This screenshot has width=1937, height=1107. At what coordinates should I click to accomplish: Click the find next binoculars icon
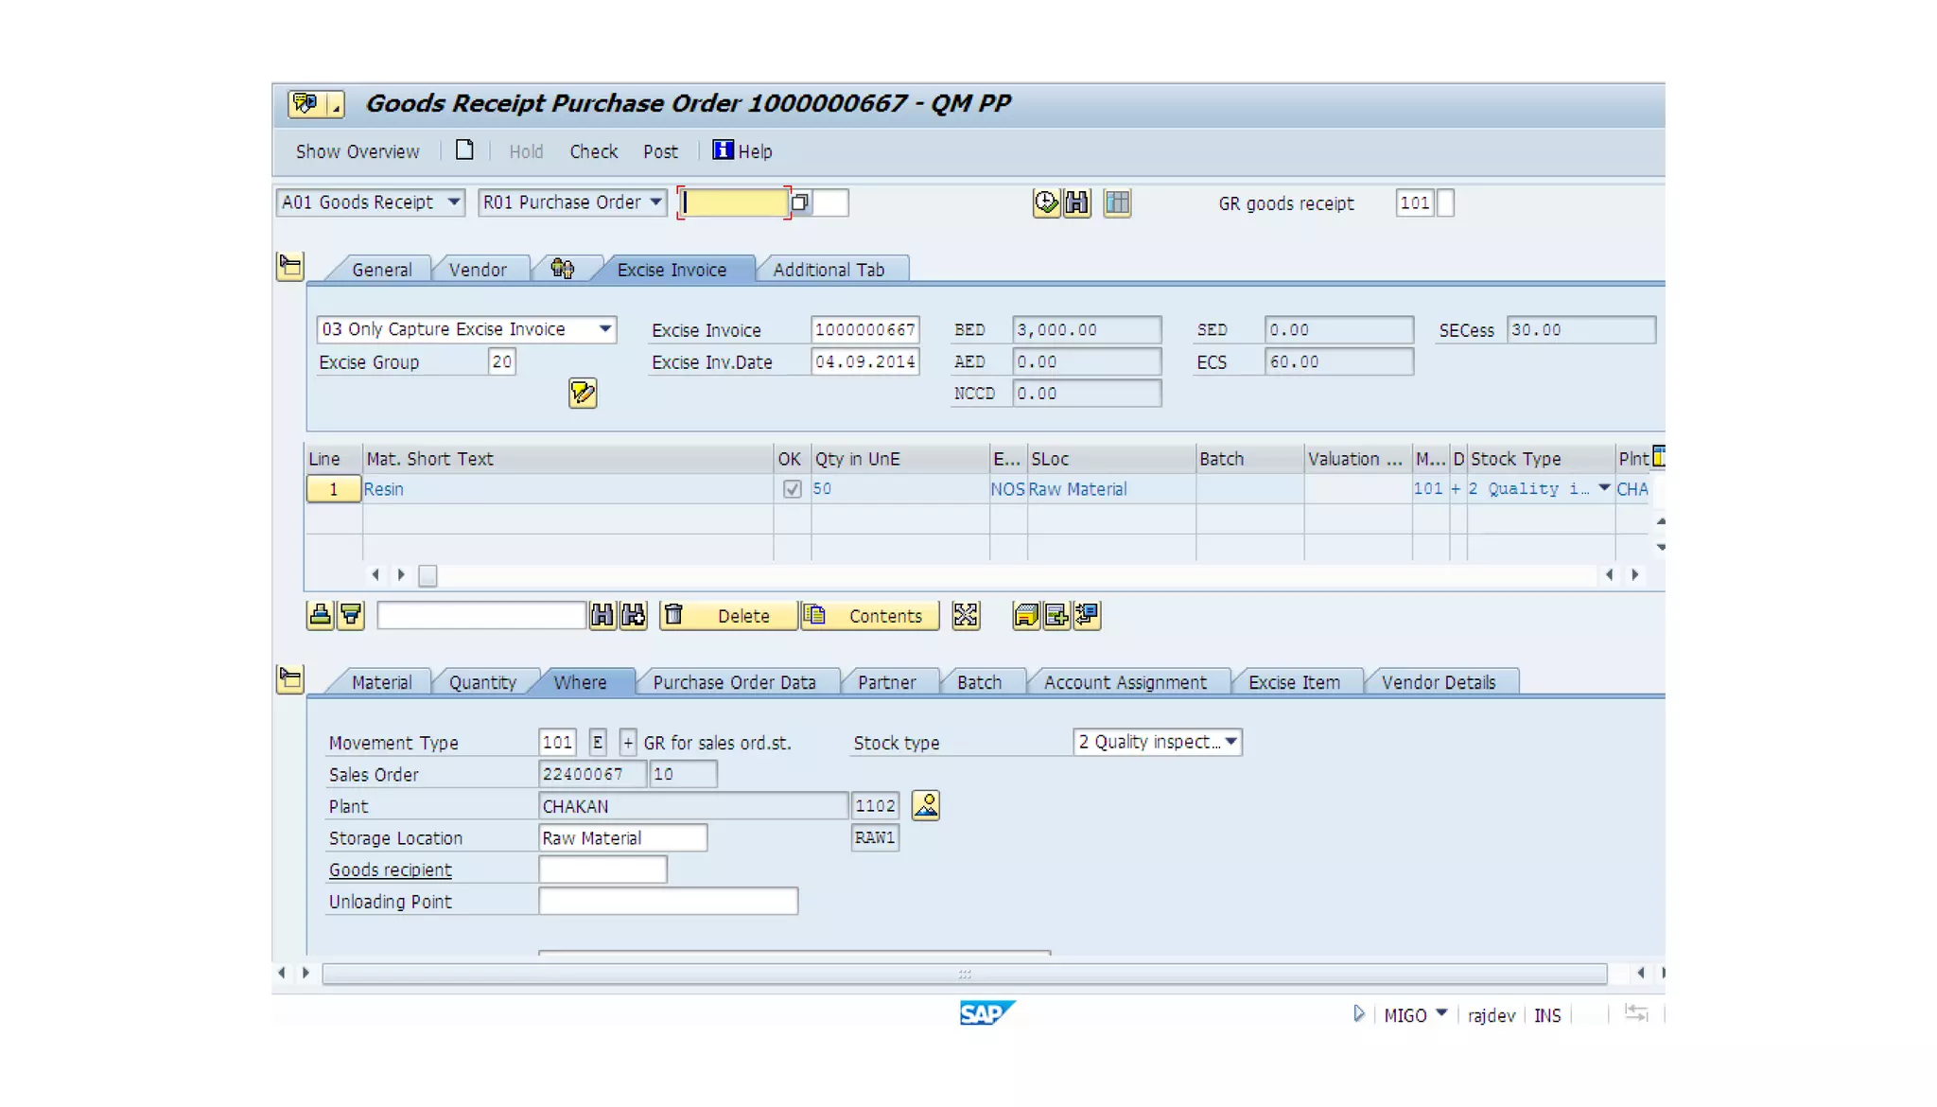pyautogui.click(x=633, y=616)
